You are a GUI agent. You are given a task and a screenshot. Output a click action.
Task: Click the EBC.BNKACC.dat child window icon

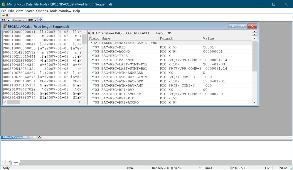(x=5, y=26)
